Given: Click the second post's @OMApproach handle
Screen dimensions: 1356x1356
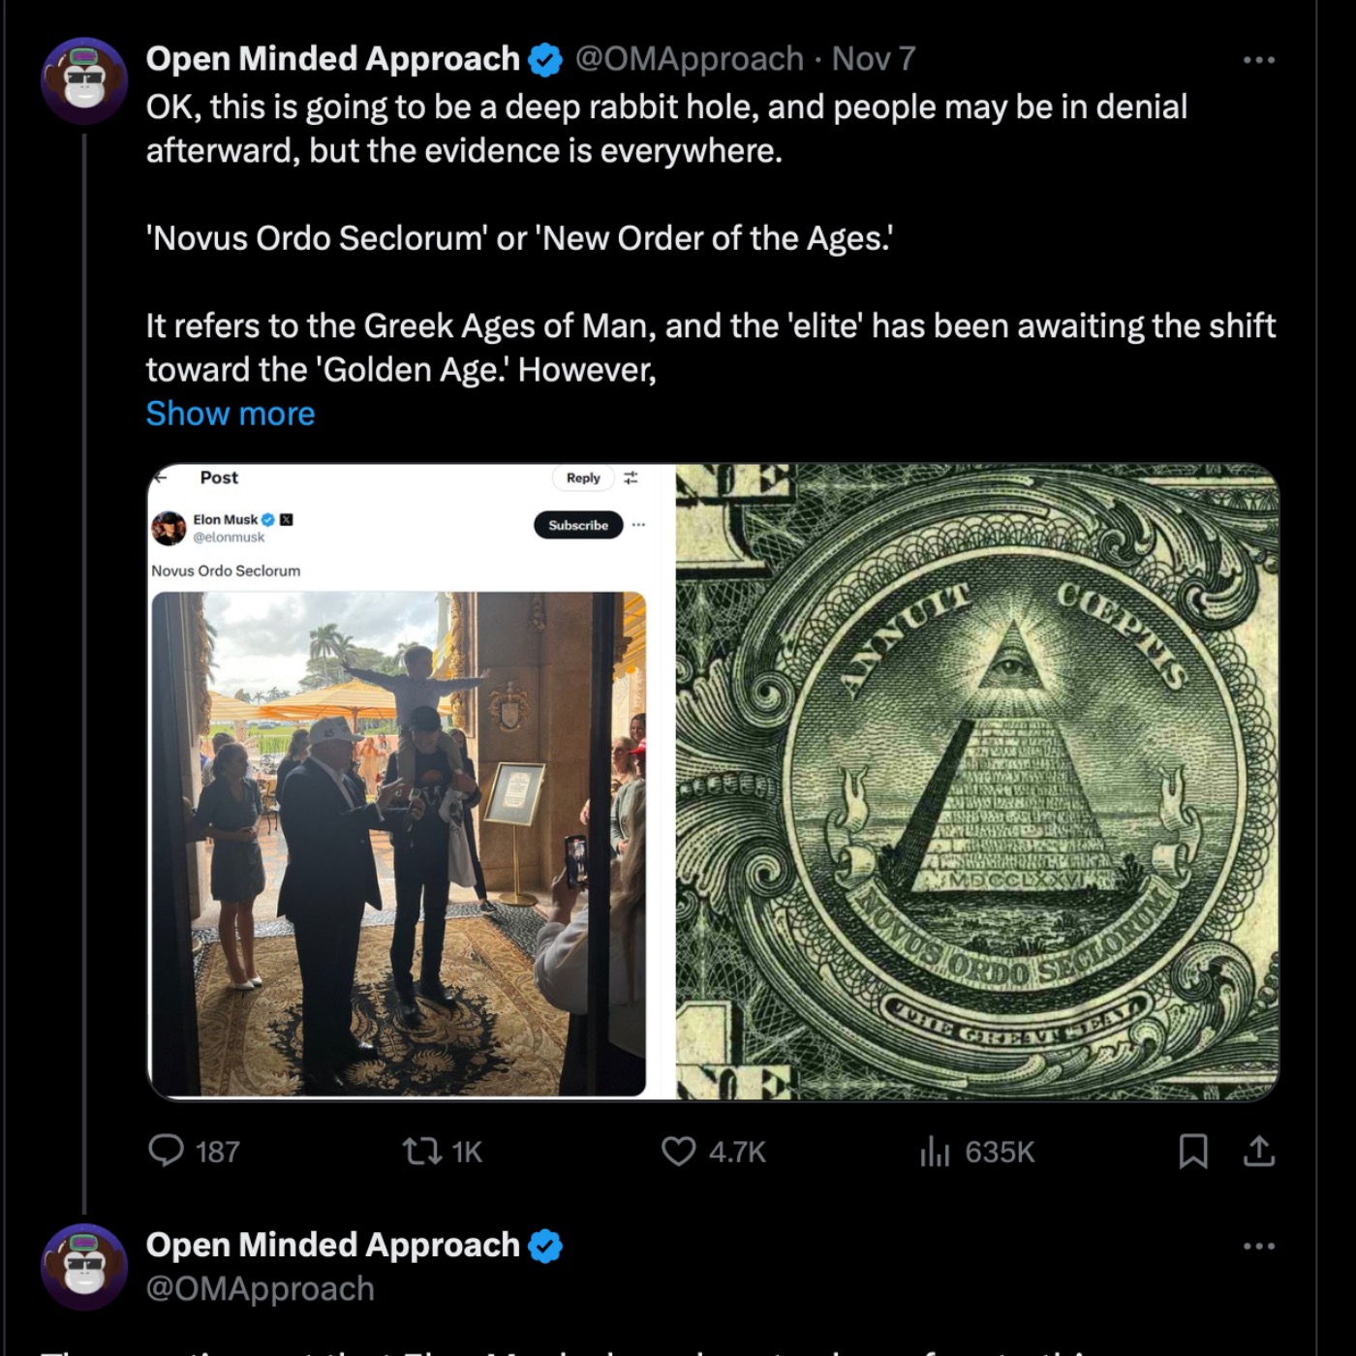Looking at the screenshot, I should [260, 1289].
